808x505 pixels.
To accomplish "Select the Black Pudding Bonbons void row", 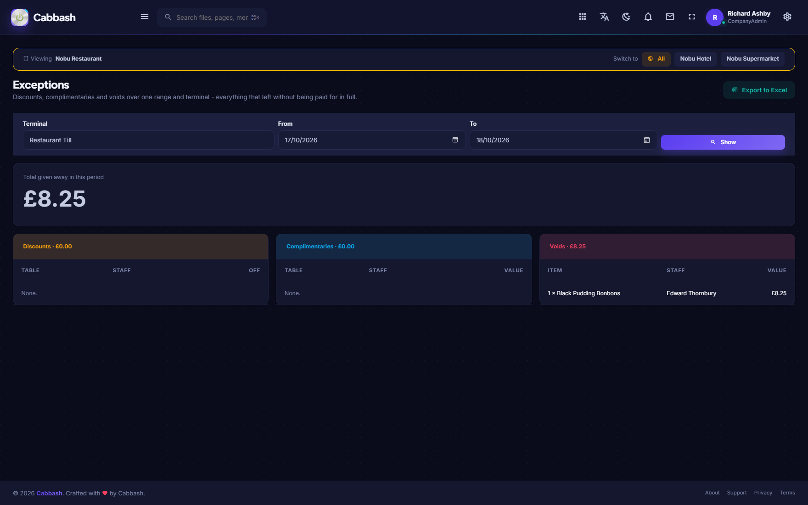I will (667, 293).
